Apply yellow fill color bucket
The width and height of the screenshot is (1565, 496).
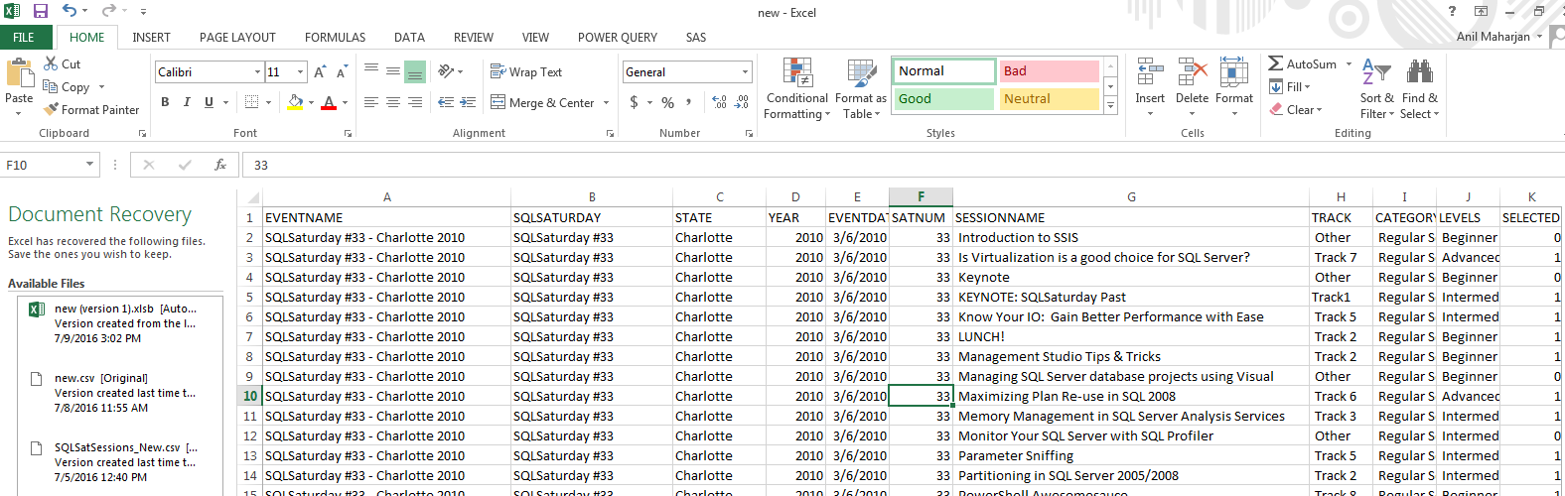pyautogui.click(x=295, y=102)
